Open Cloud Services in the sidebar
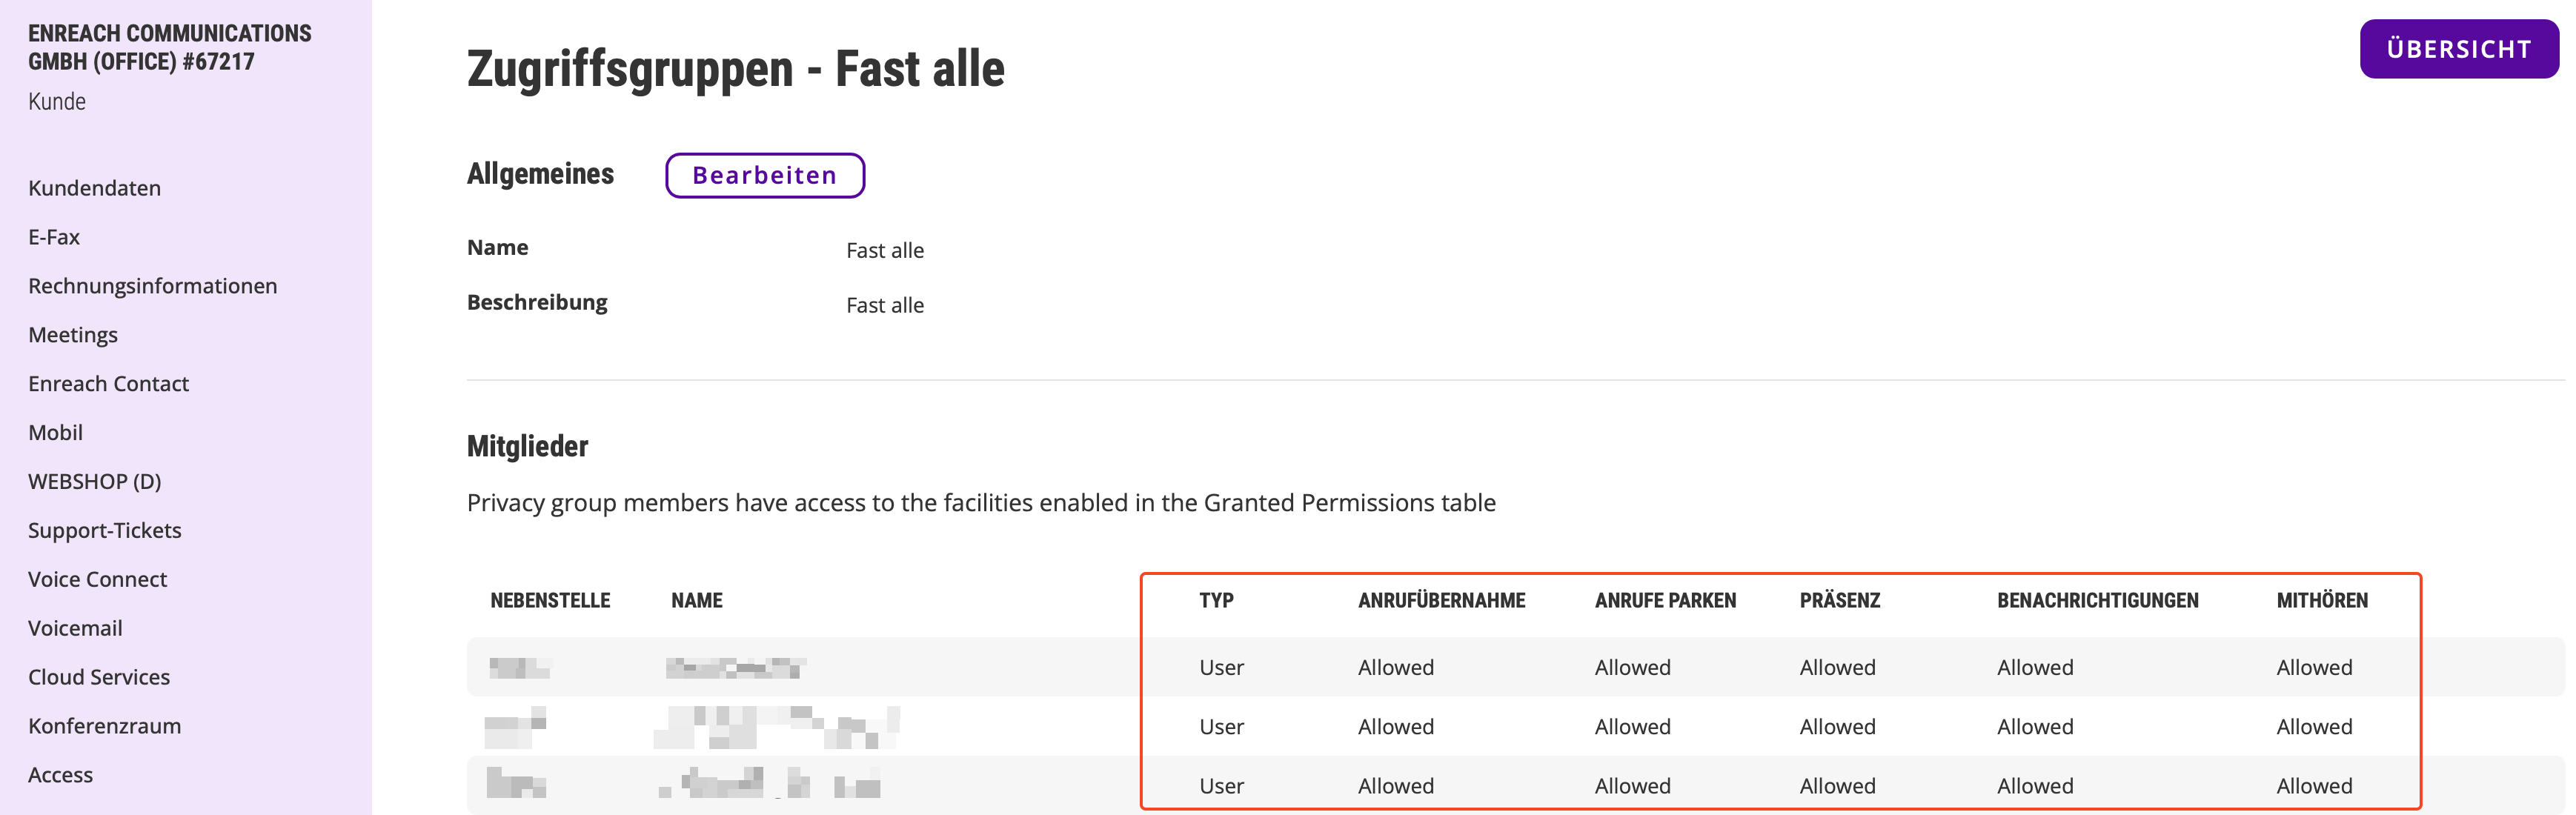This screenshot has height=815, width=2576. 99,677
